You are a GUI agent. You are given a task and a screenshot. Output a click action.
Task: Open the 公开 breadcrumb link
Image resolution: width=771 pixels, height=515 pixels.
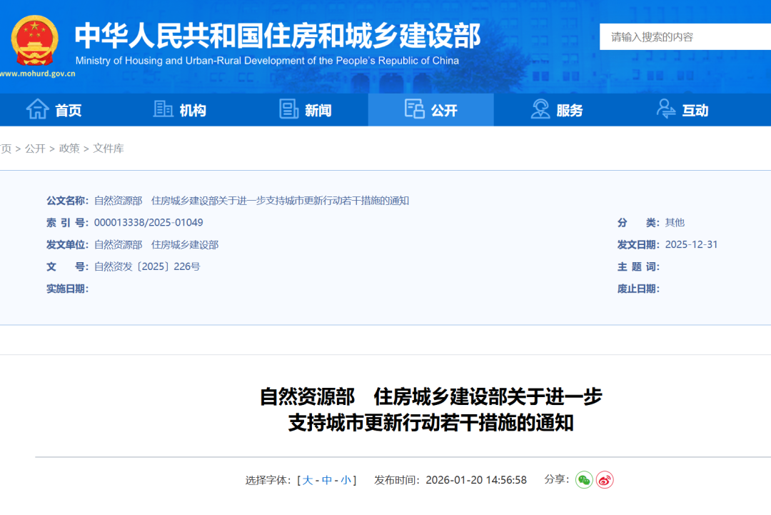click(x=34, y=148)
